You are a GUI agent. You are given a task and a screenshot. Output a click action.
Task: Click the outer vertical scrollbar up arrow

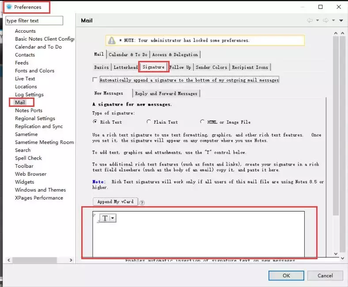pyautogui.click(x=343, y=33)
